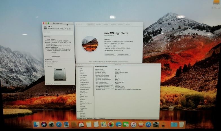Click the path bar at System Report bottom
This screenshot has width=221, height=131.
pyautogui.click(x=118, y=118)
